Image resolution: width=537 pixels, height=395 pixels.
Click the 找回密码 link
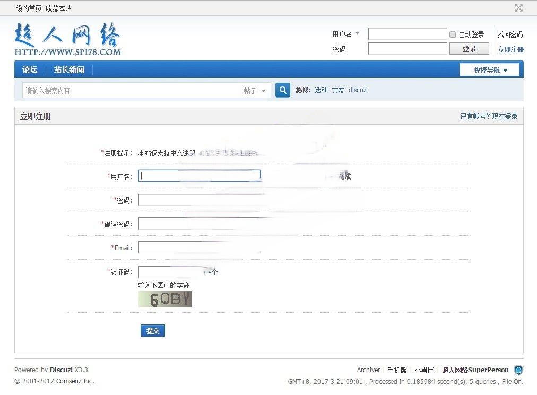(x=509, y=34)
